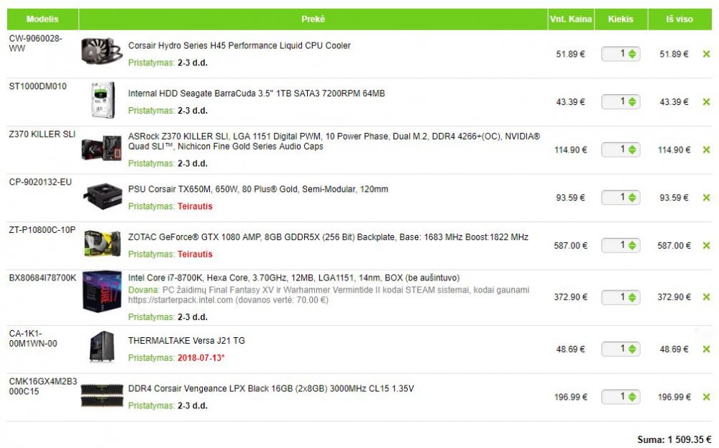Viewport: 719px width, 448px height.
Task: Open Intel Core i7 box thumbnail
Action: point(102,292)
